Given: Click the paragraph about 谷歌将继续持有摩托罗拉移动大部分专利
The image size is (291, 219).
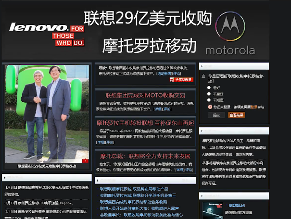Looking at the screenshot, I should [x=234, y=173].
